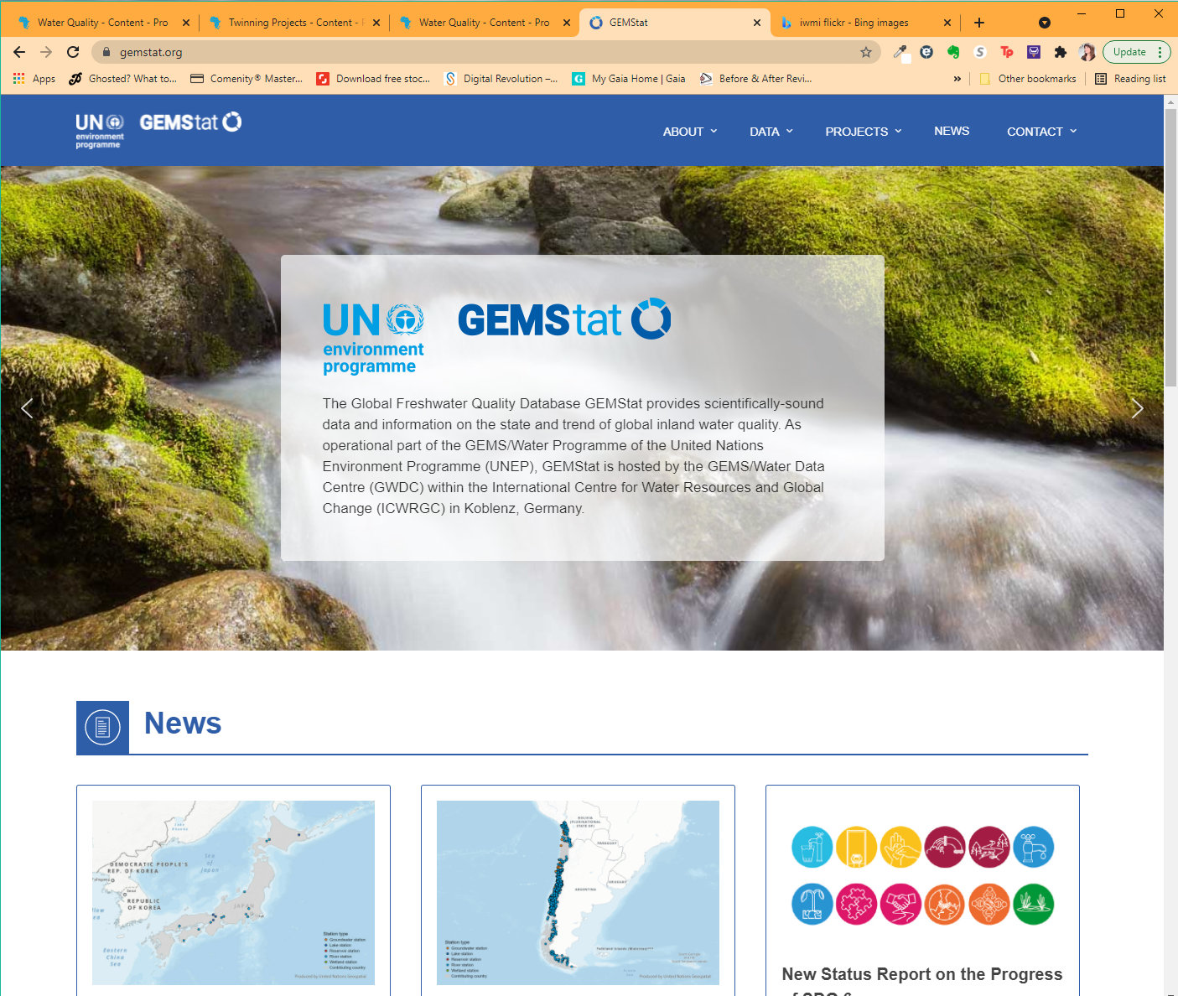Click the Evernote elephant extension icon
Viewport: 1178px width, 996px height.
pos(953,52)
